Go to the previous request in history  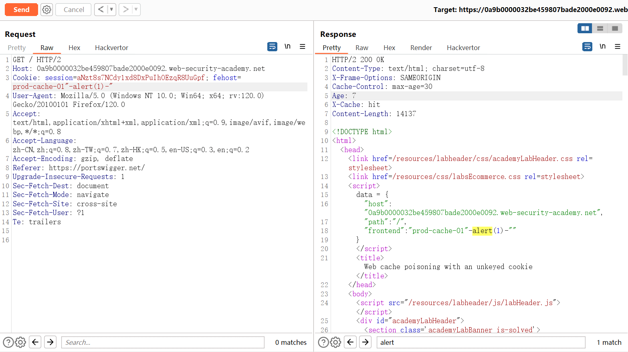tap(101, 9)
